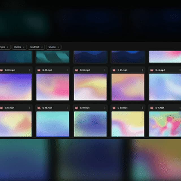Select the file name G 51.mp4

(160, 108)
